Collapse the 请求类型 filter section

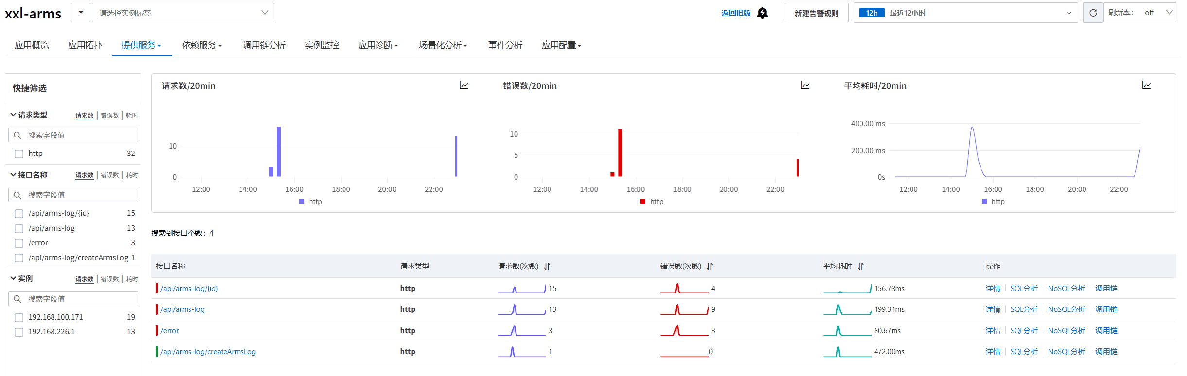point(13,115)
